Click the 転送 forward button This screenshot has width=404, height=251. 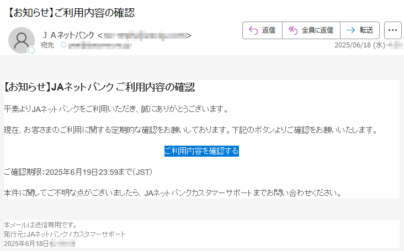tap(360, 30)
